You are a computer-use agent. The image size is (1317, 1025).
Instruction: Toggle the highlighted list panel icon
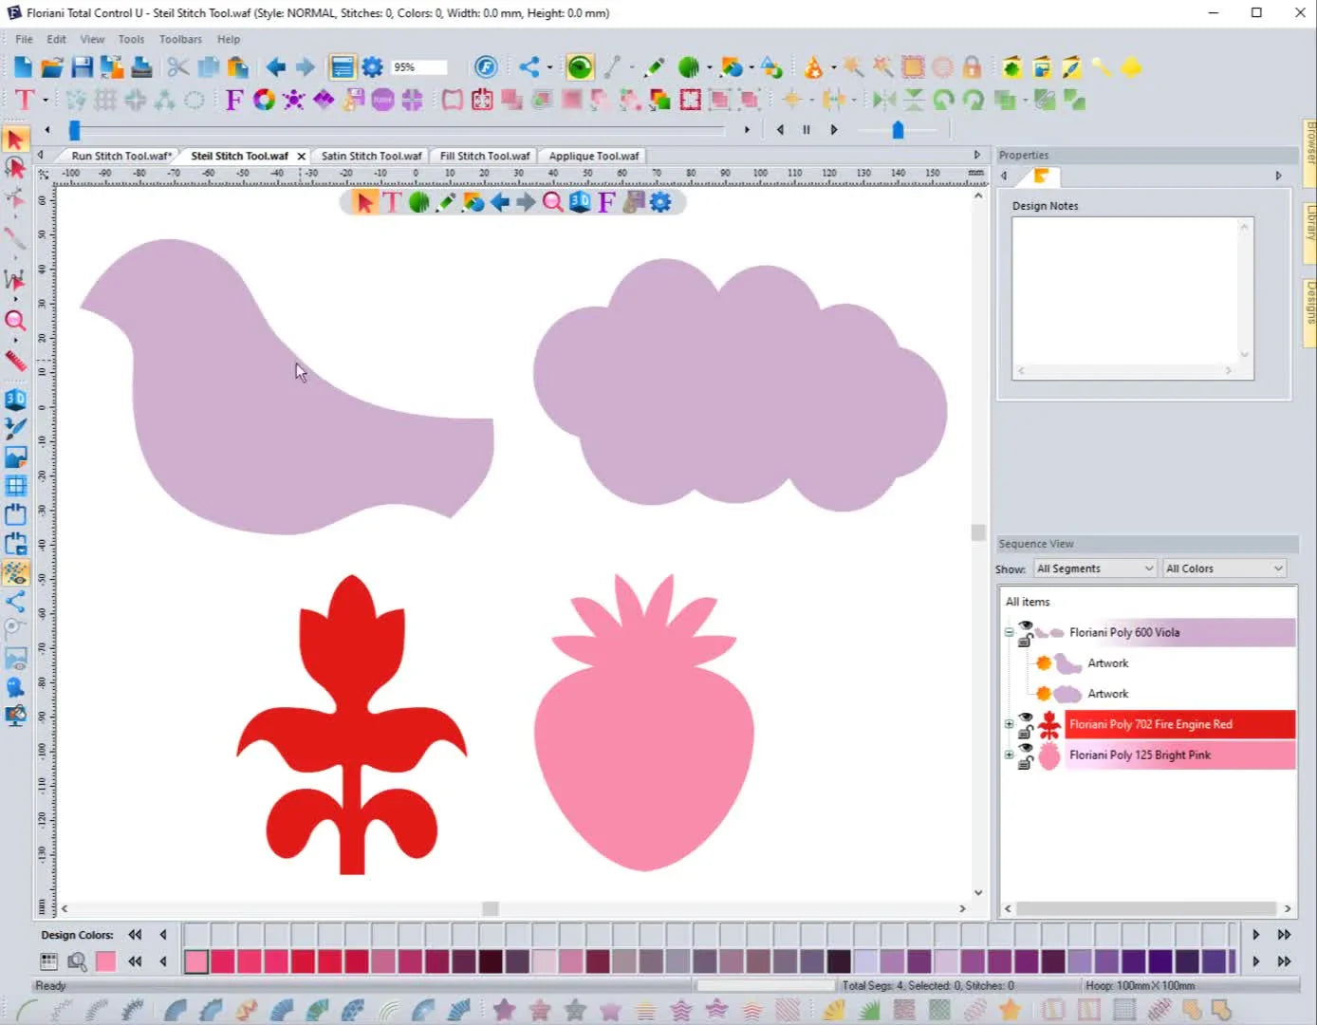tap(343, 66)
